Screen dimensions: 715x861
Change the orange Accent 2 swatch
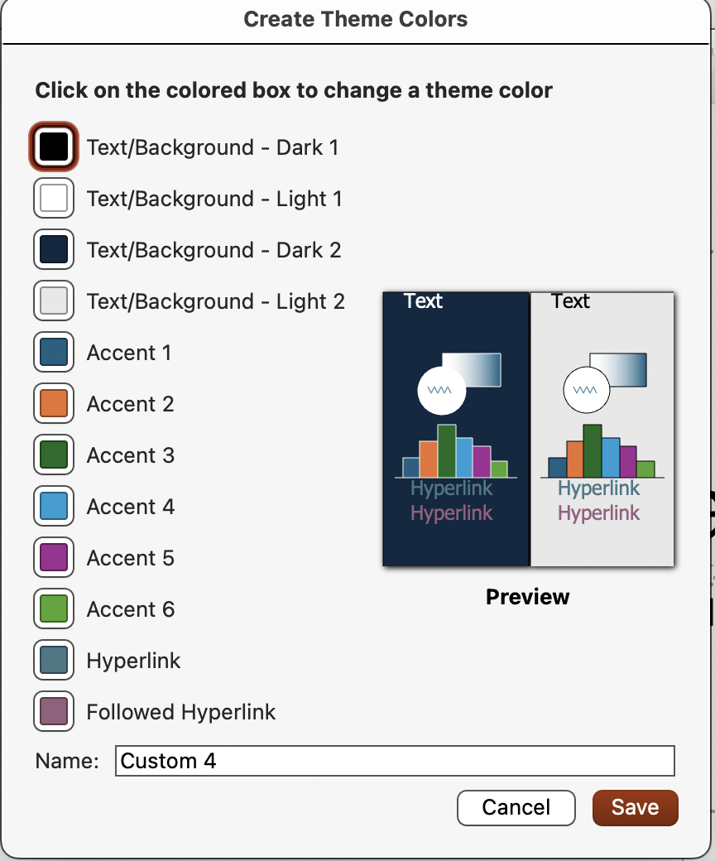coord(54,403)
